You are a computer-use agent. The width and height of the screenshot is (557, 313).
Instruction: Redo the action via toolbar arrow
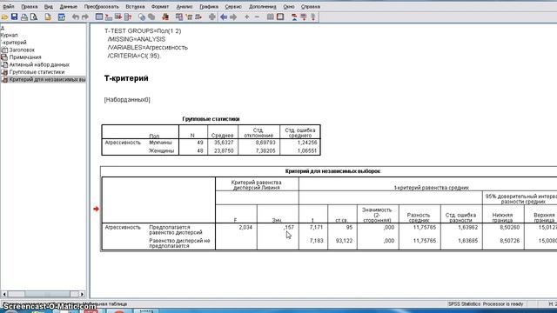(85, 17)
